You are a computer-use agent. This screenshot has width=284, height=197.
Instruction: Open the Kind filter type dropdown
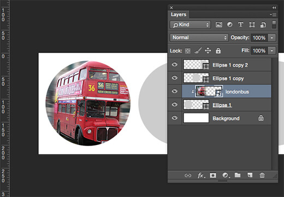coord(190,25)
